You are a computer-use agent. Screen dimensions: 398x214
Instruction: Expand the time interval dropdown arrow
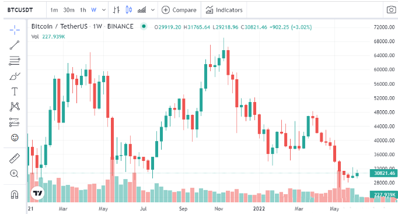click(x=104, y=10)
